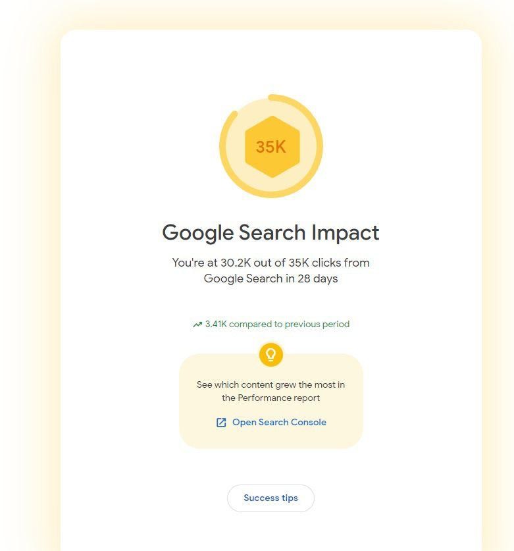Click "Google Search in 28 days" line
The image size is (514, 551).
(270, 278)
